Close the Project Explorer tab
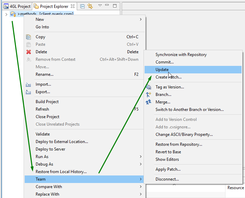The height and width of the screenshot is (198, 245). pos(72,6)
